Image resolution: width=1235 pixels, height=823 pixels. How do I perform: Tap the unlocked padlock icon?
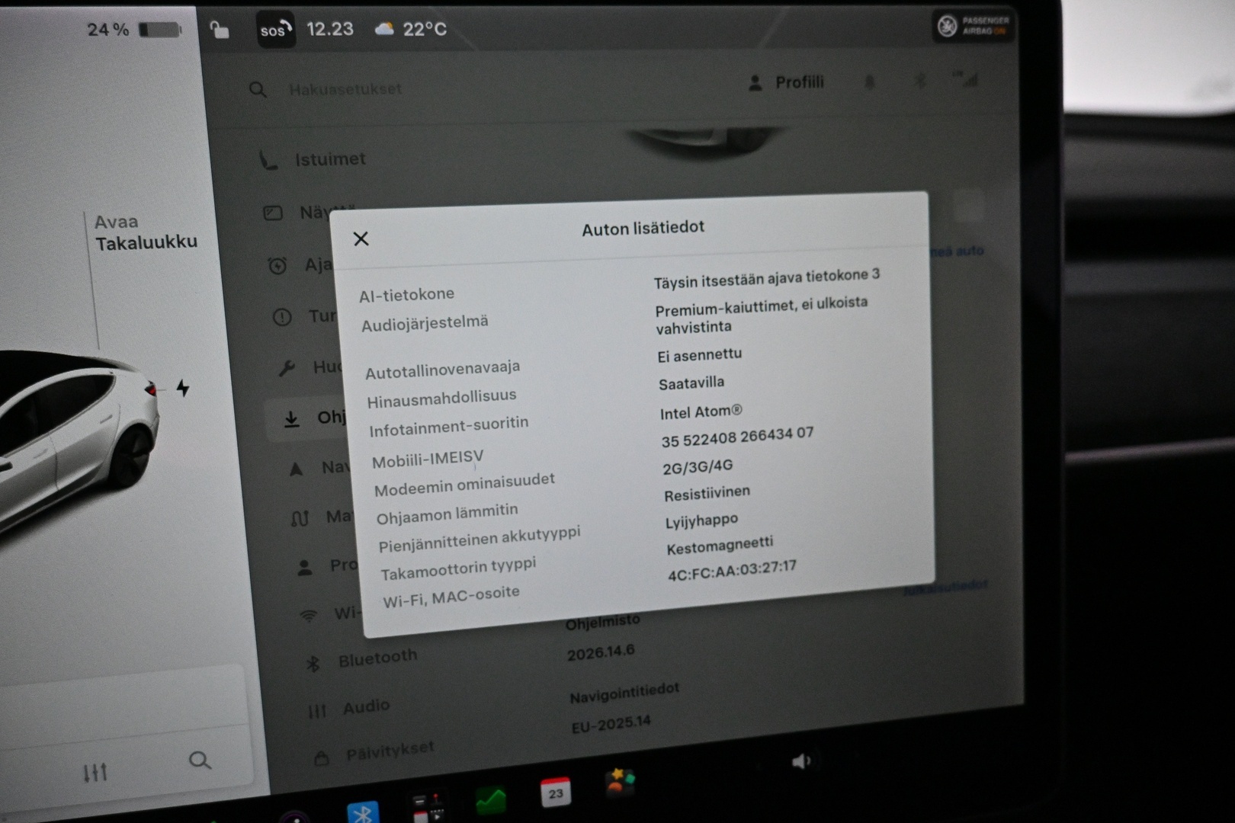point(220,30)
